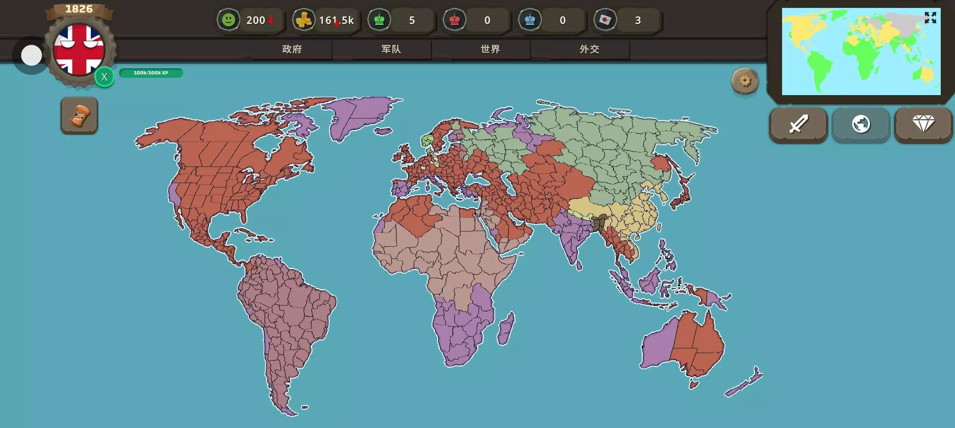Open the sword war mode button
The width and height of the screenshot is (955, 428).
coord(798,124)
